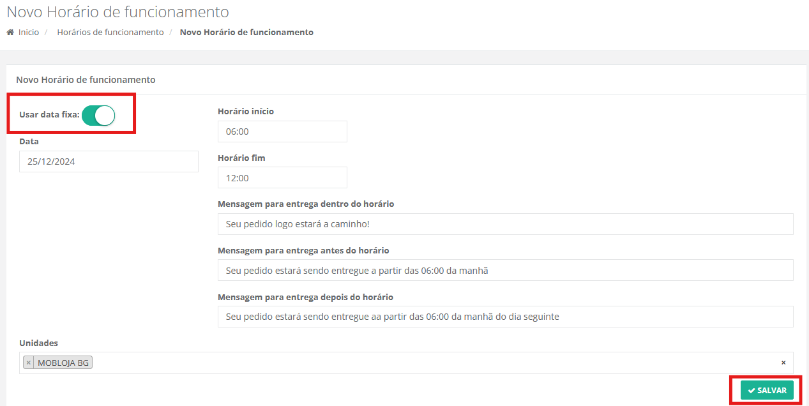The height and width of the screenshot is (406, 809).
Task: Focus the Horário início time field
Action: coord(282,132)
